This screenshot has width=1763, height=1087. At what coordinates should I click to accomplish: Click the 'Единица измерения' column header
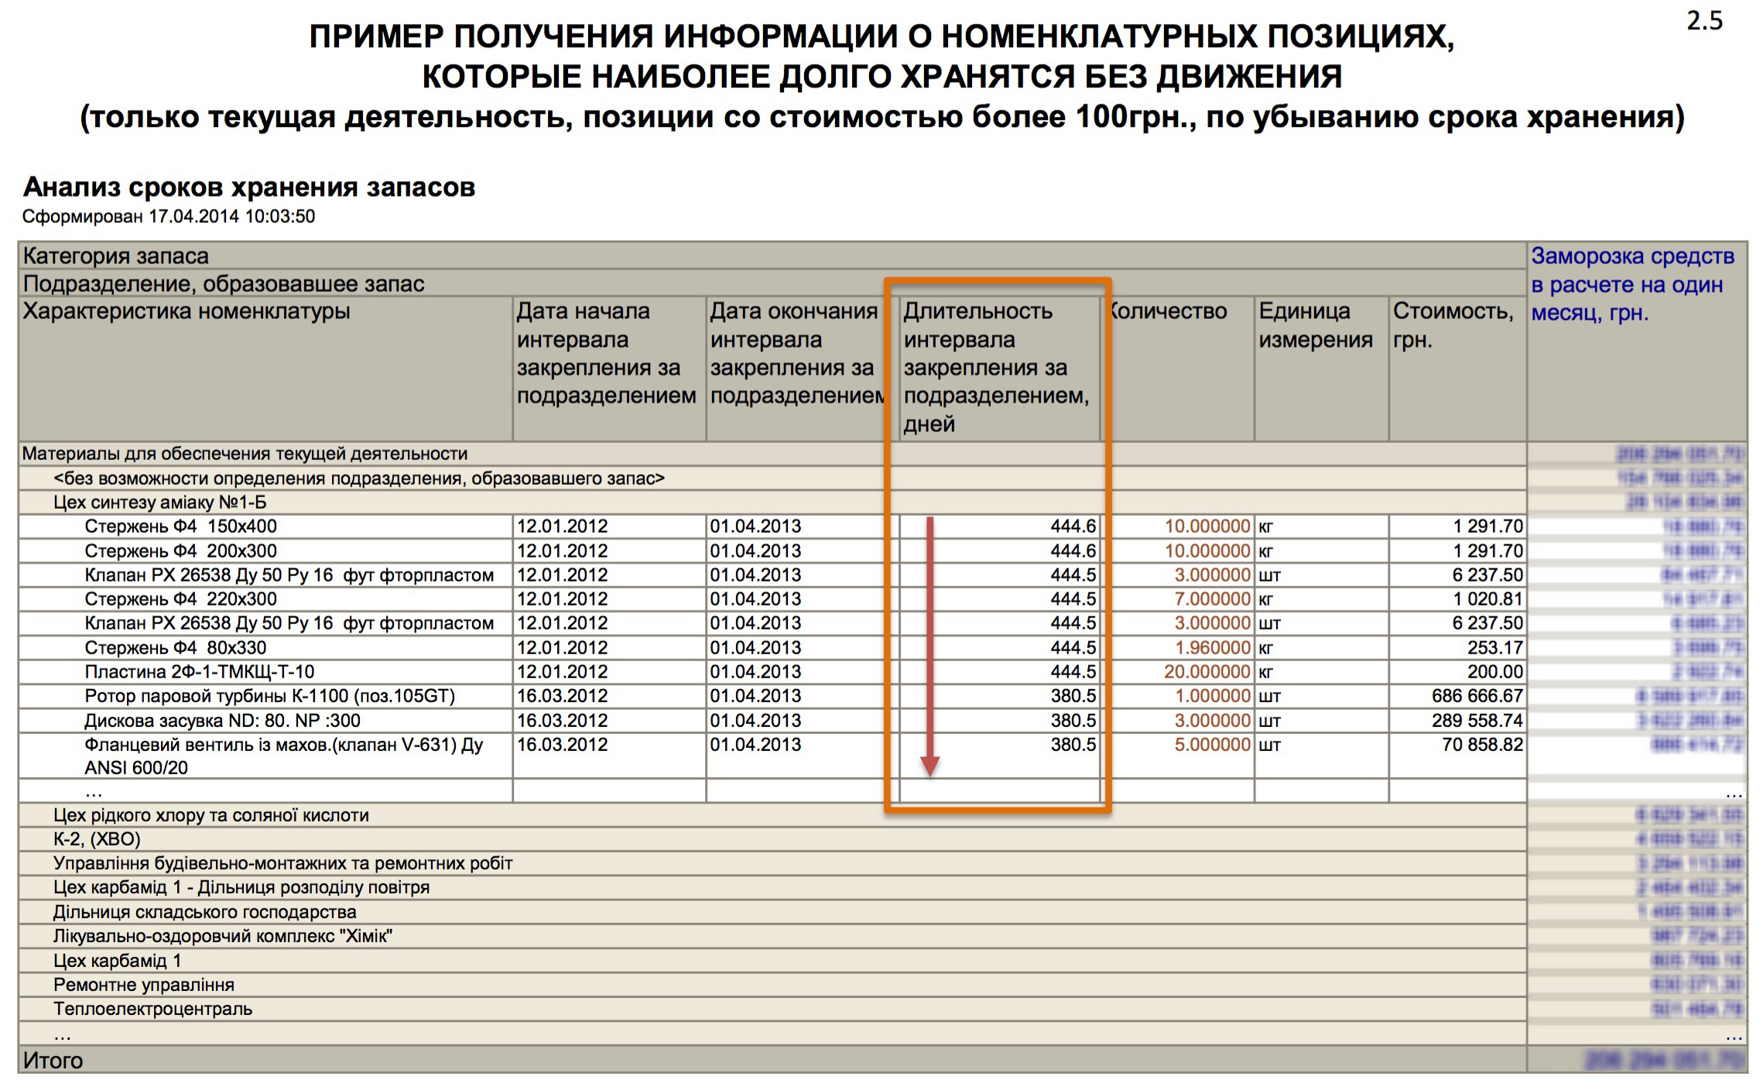point(1314,325)
